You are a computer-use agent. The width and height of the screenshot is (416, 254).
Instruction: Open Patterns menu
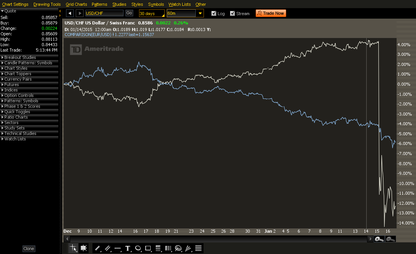click(99, 4)
